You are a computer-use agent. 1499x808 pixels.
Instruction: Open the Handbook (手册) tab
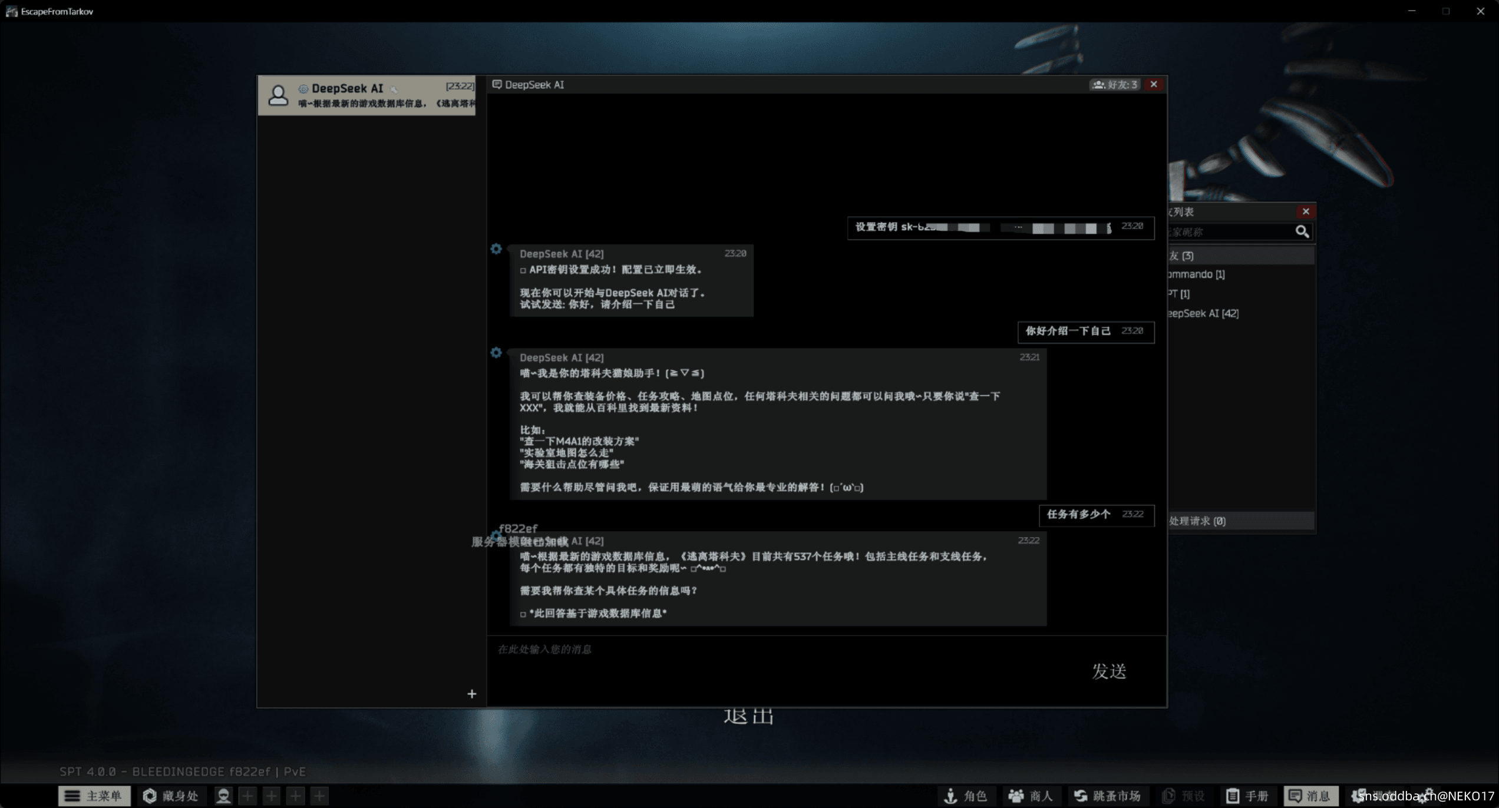pyautogui.click(x=1247, y=796)
